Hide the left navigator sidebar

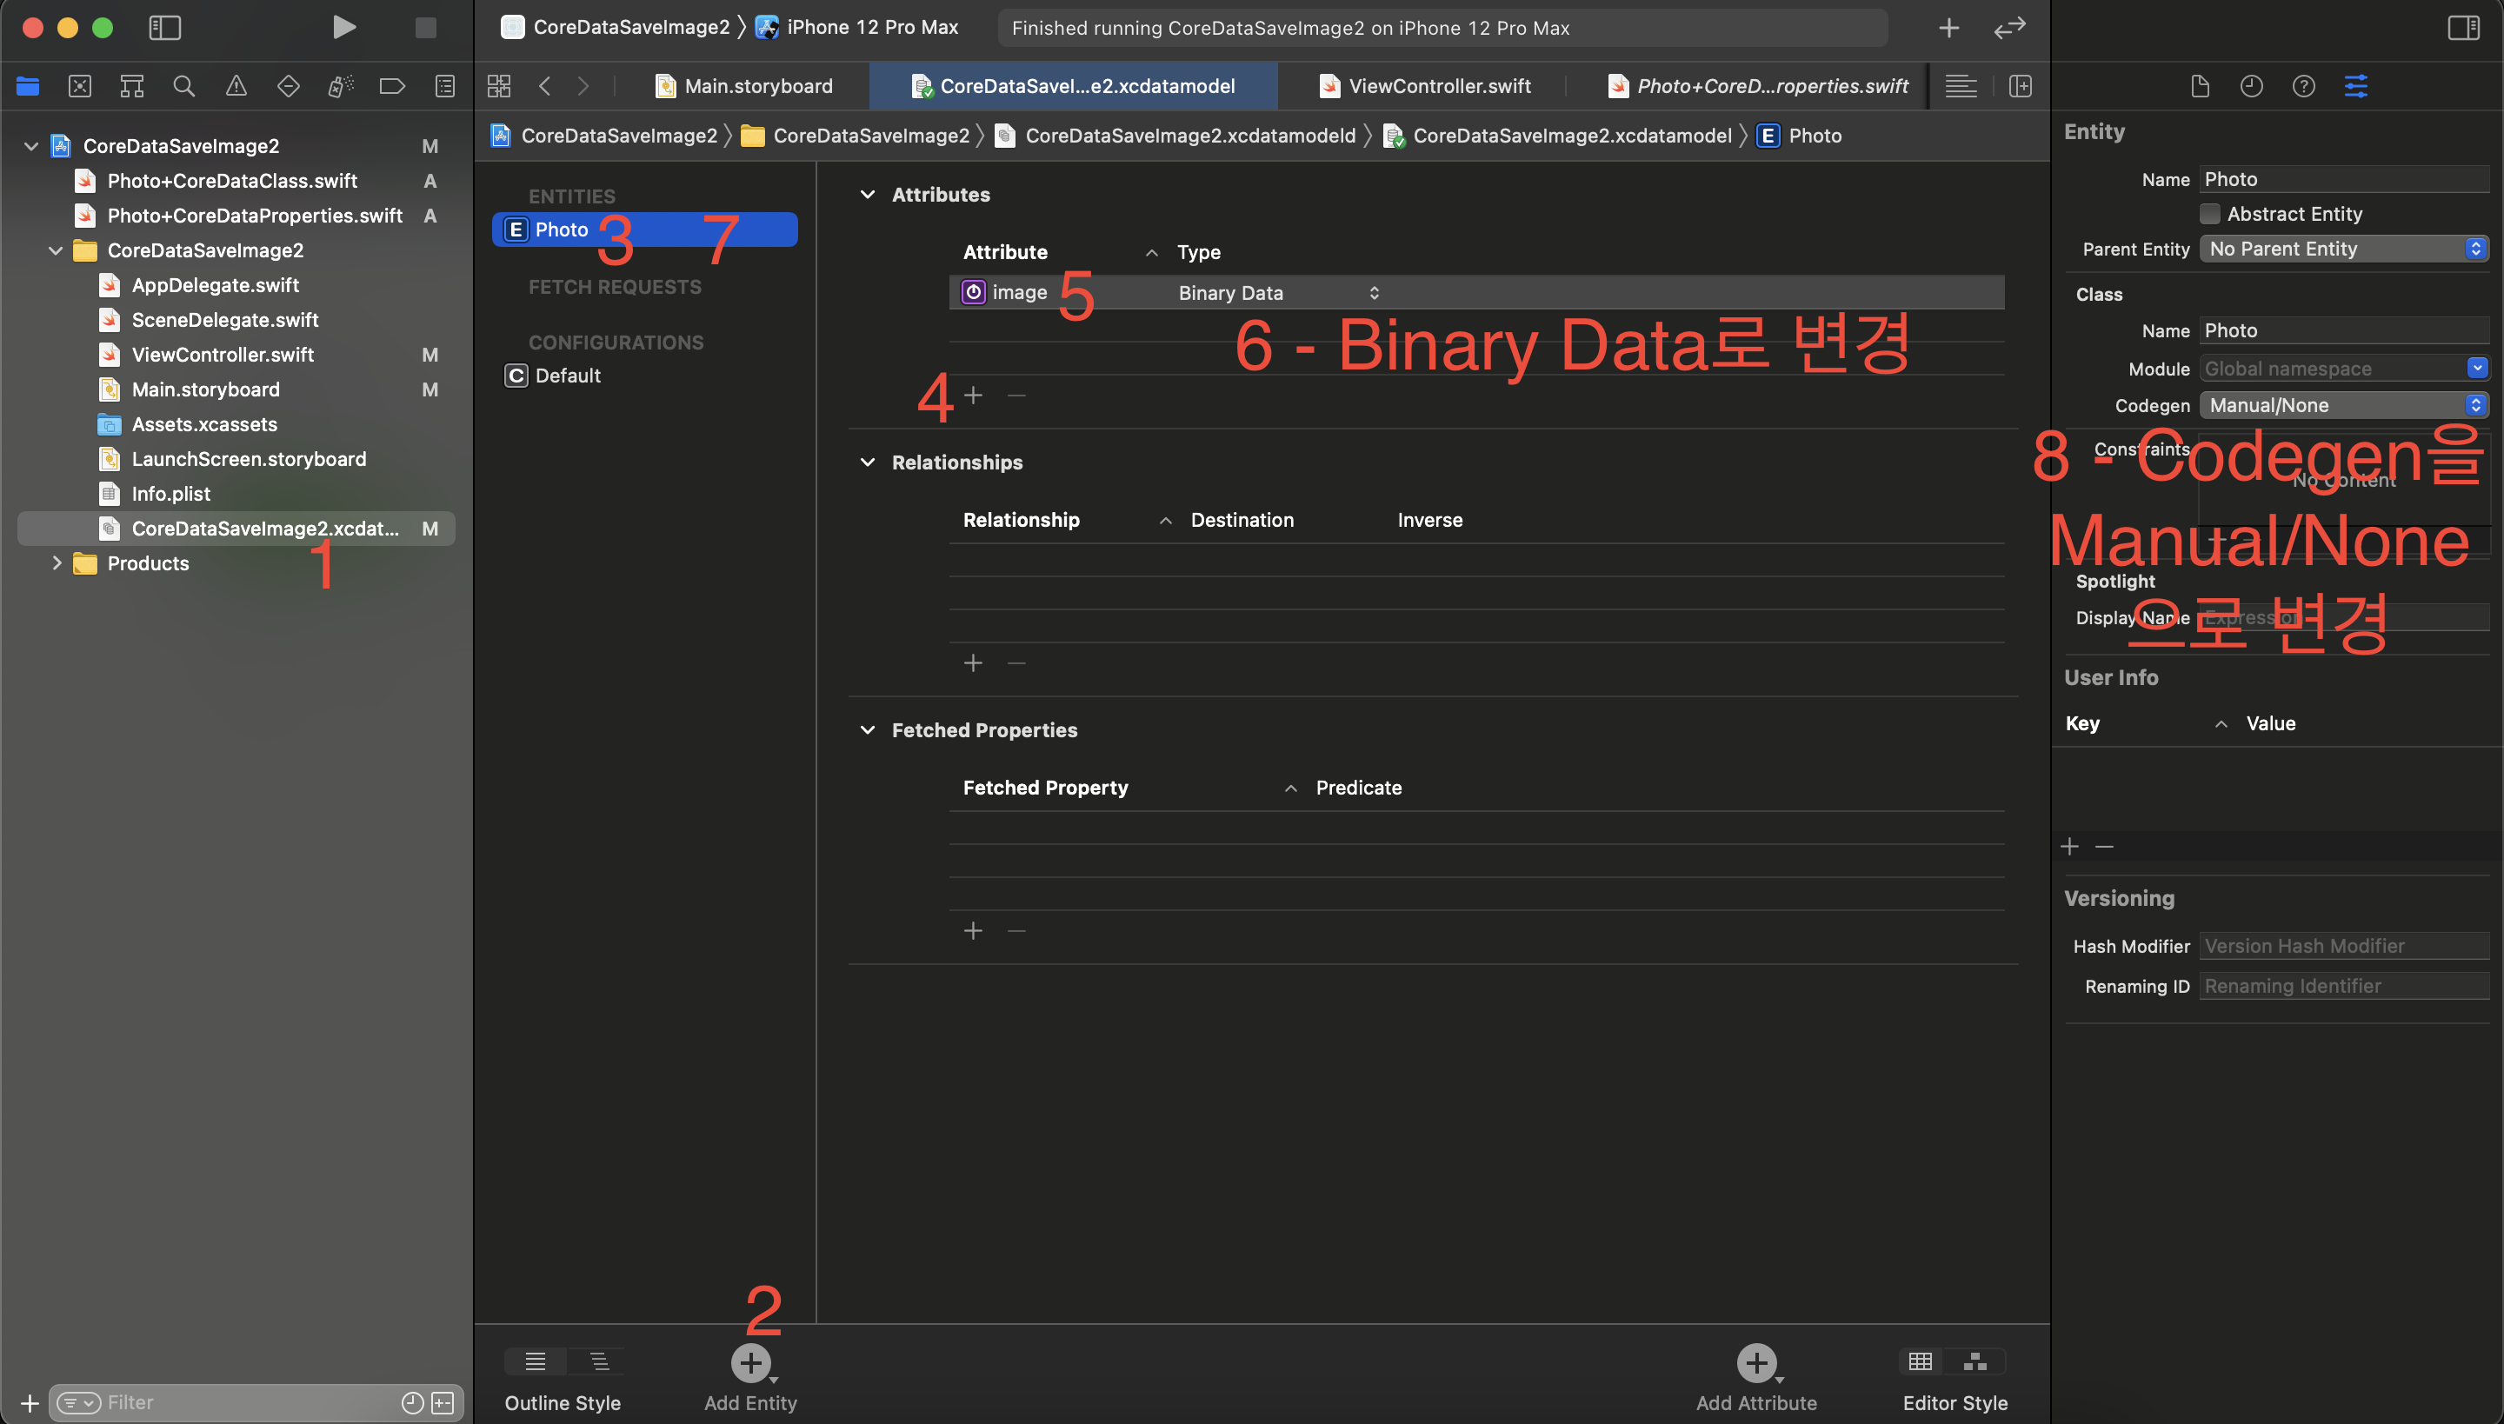point(164,28)
